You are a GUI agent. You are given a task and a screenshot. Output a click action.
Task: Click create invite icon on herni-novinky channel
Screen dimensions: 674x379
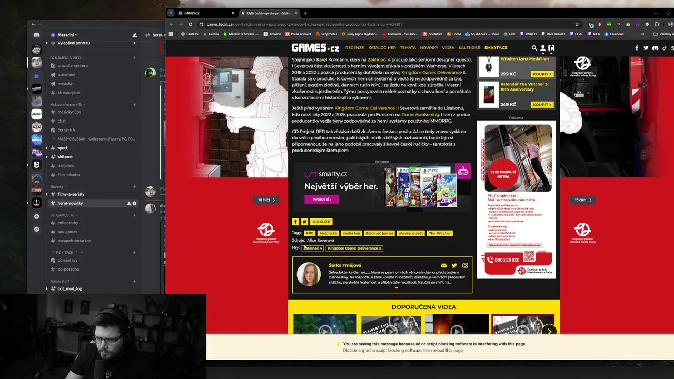(x=129, y=203)
